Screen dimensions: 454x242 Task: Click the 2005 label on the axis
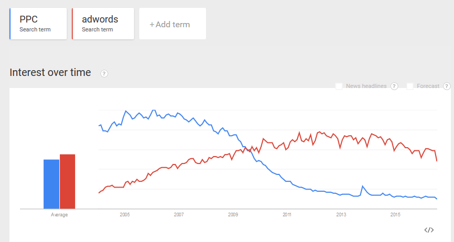pos(125,215)
